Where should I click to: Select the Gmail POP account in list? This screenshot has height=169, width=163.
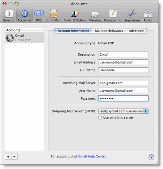coord(25,38)
